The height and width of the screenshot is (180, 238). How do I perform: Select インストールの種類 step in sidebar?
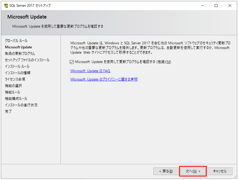[17, 73]
